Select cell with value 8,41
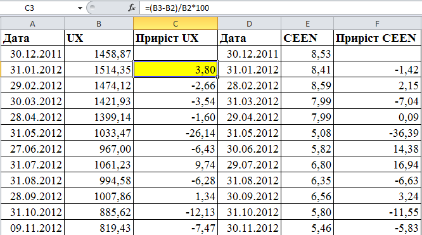 (x=307, y=70)
